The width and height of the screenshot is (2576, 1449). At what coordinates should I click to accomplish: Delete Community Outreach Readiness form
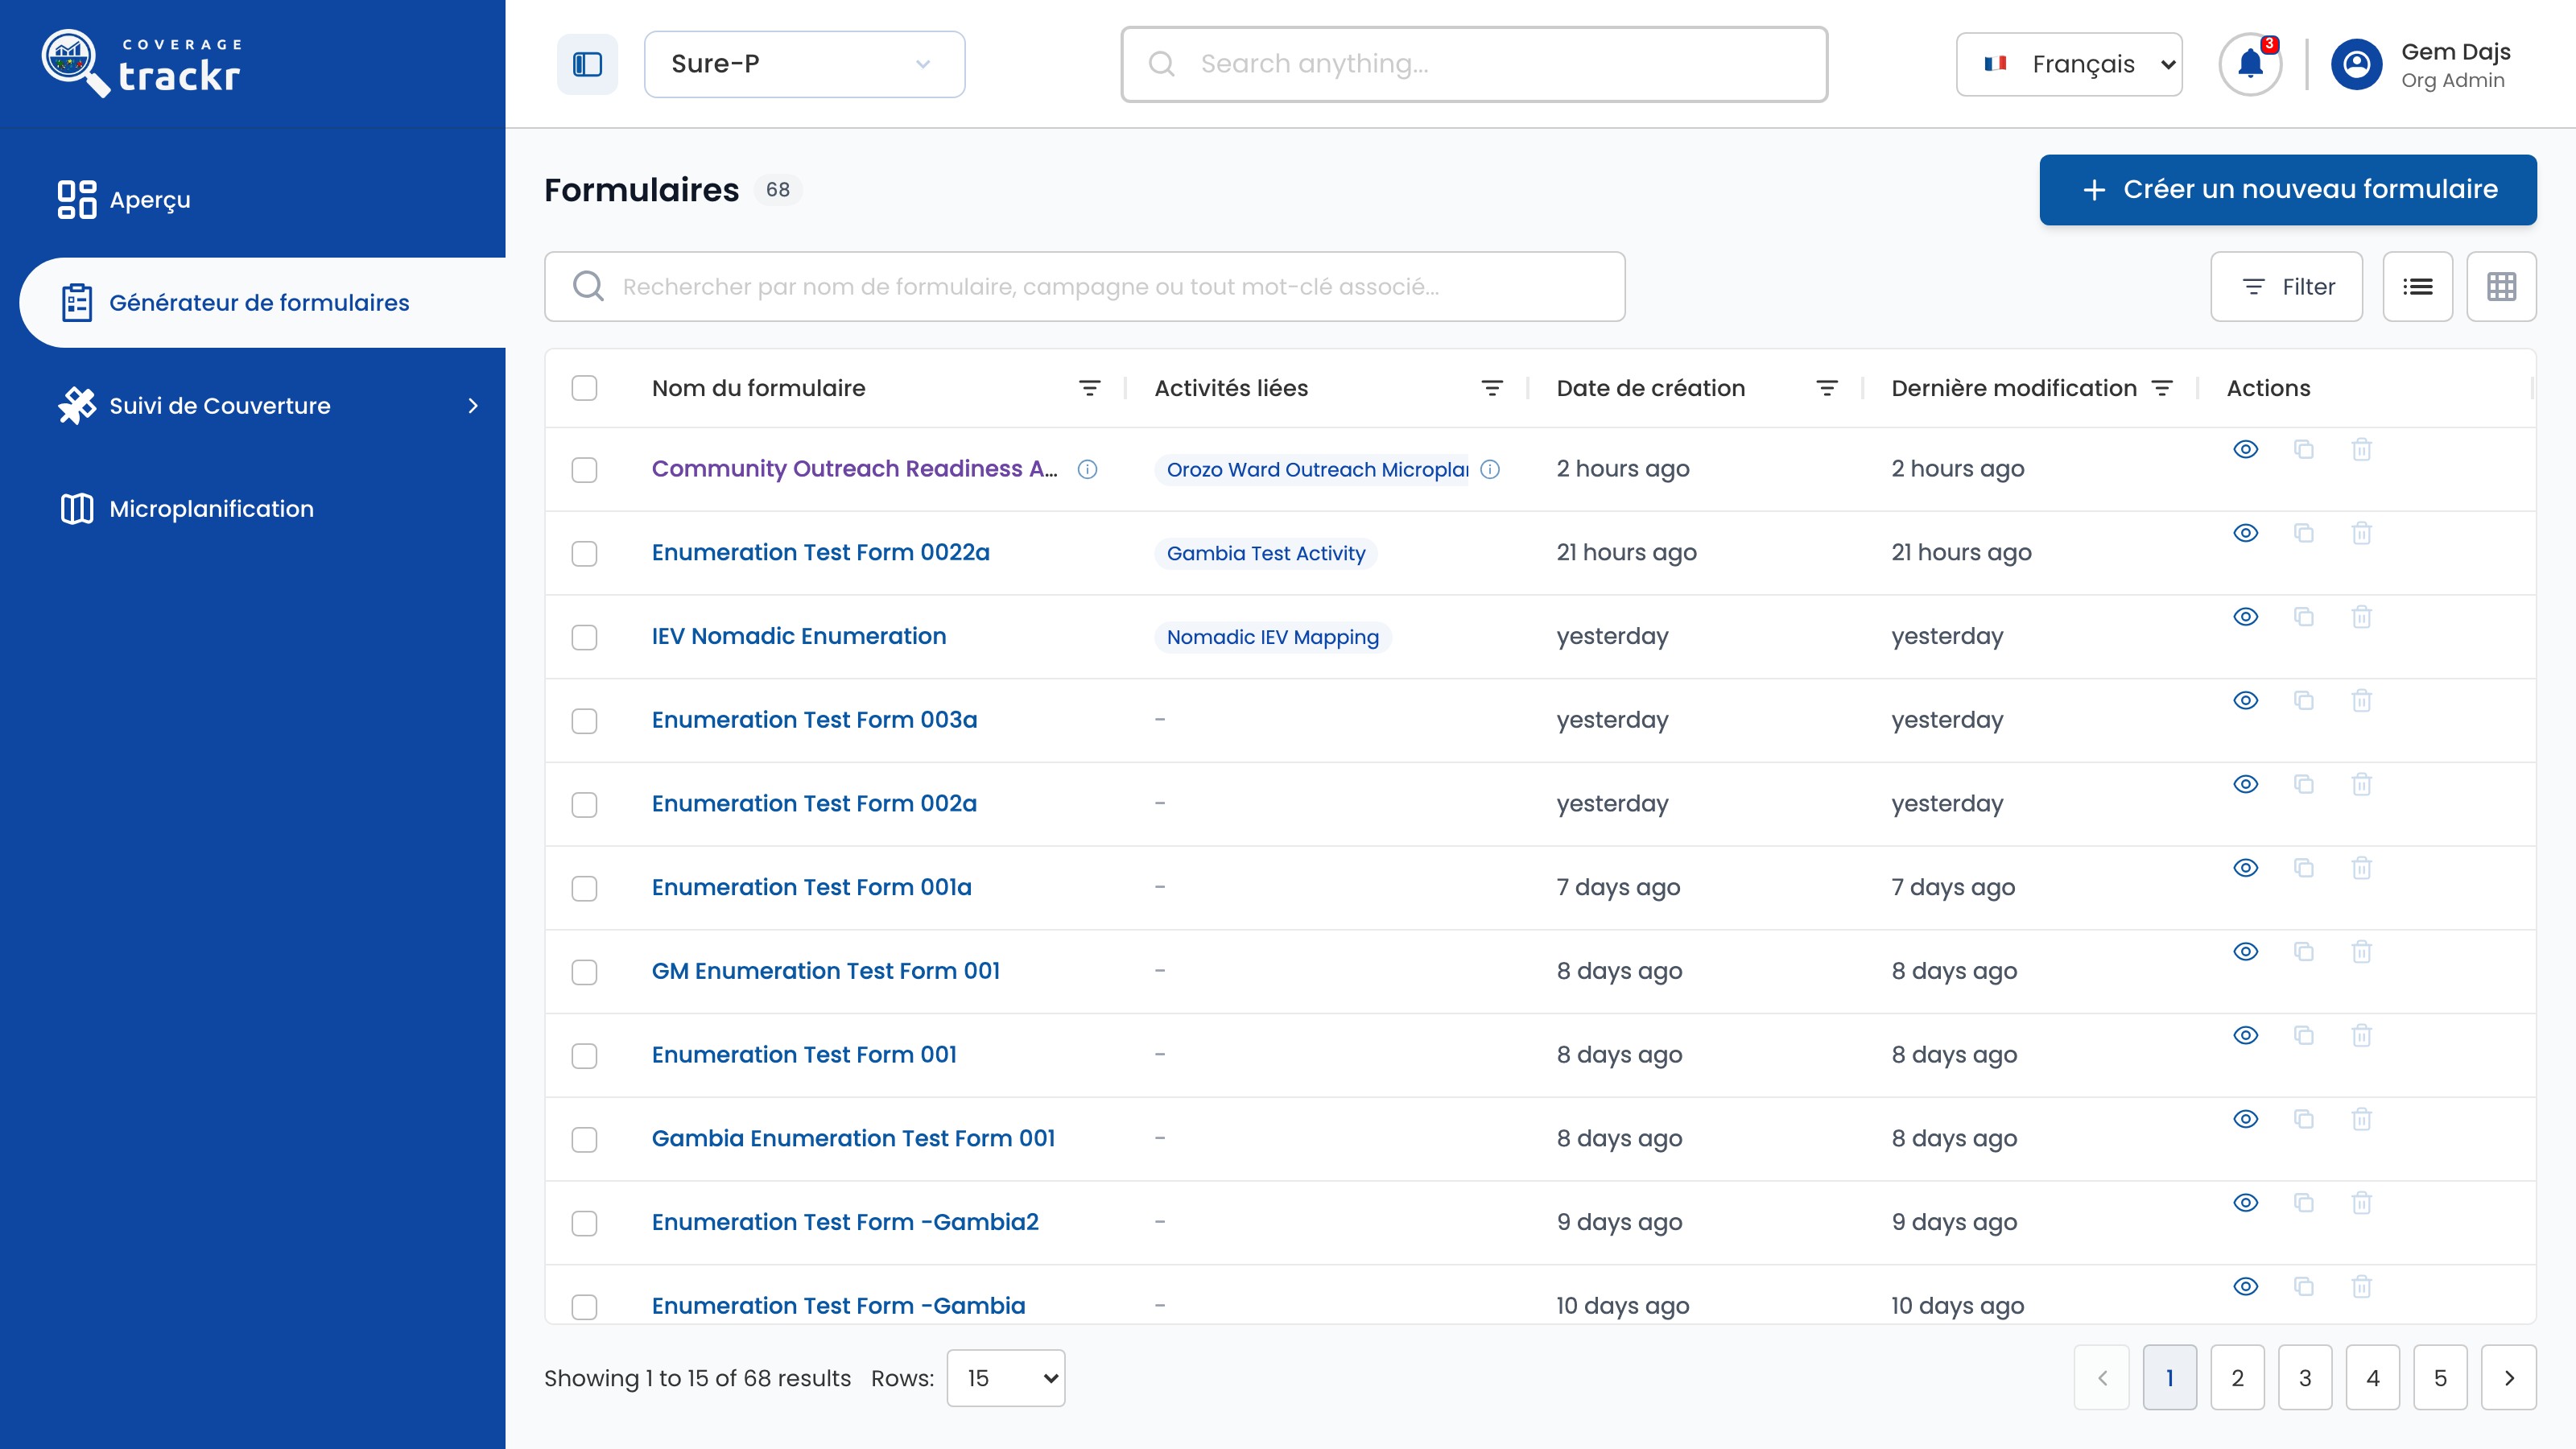tap(2362, 449)
